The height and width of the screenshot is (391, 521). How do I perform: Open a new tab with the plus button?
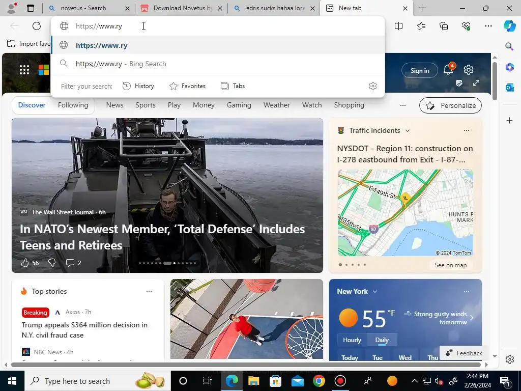pos(422,8)
